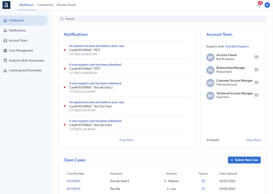Click the KH avatar for Katie Hess

pos(210,96)
